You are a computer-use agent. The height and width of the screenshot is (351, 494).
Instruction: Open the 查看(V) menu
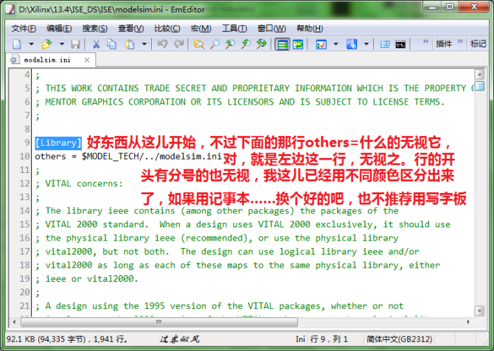click(x=131, y=28)
